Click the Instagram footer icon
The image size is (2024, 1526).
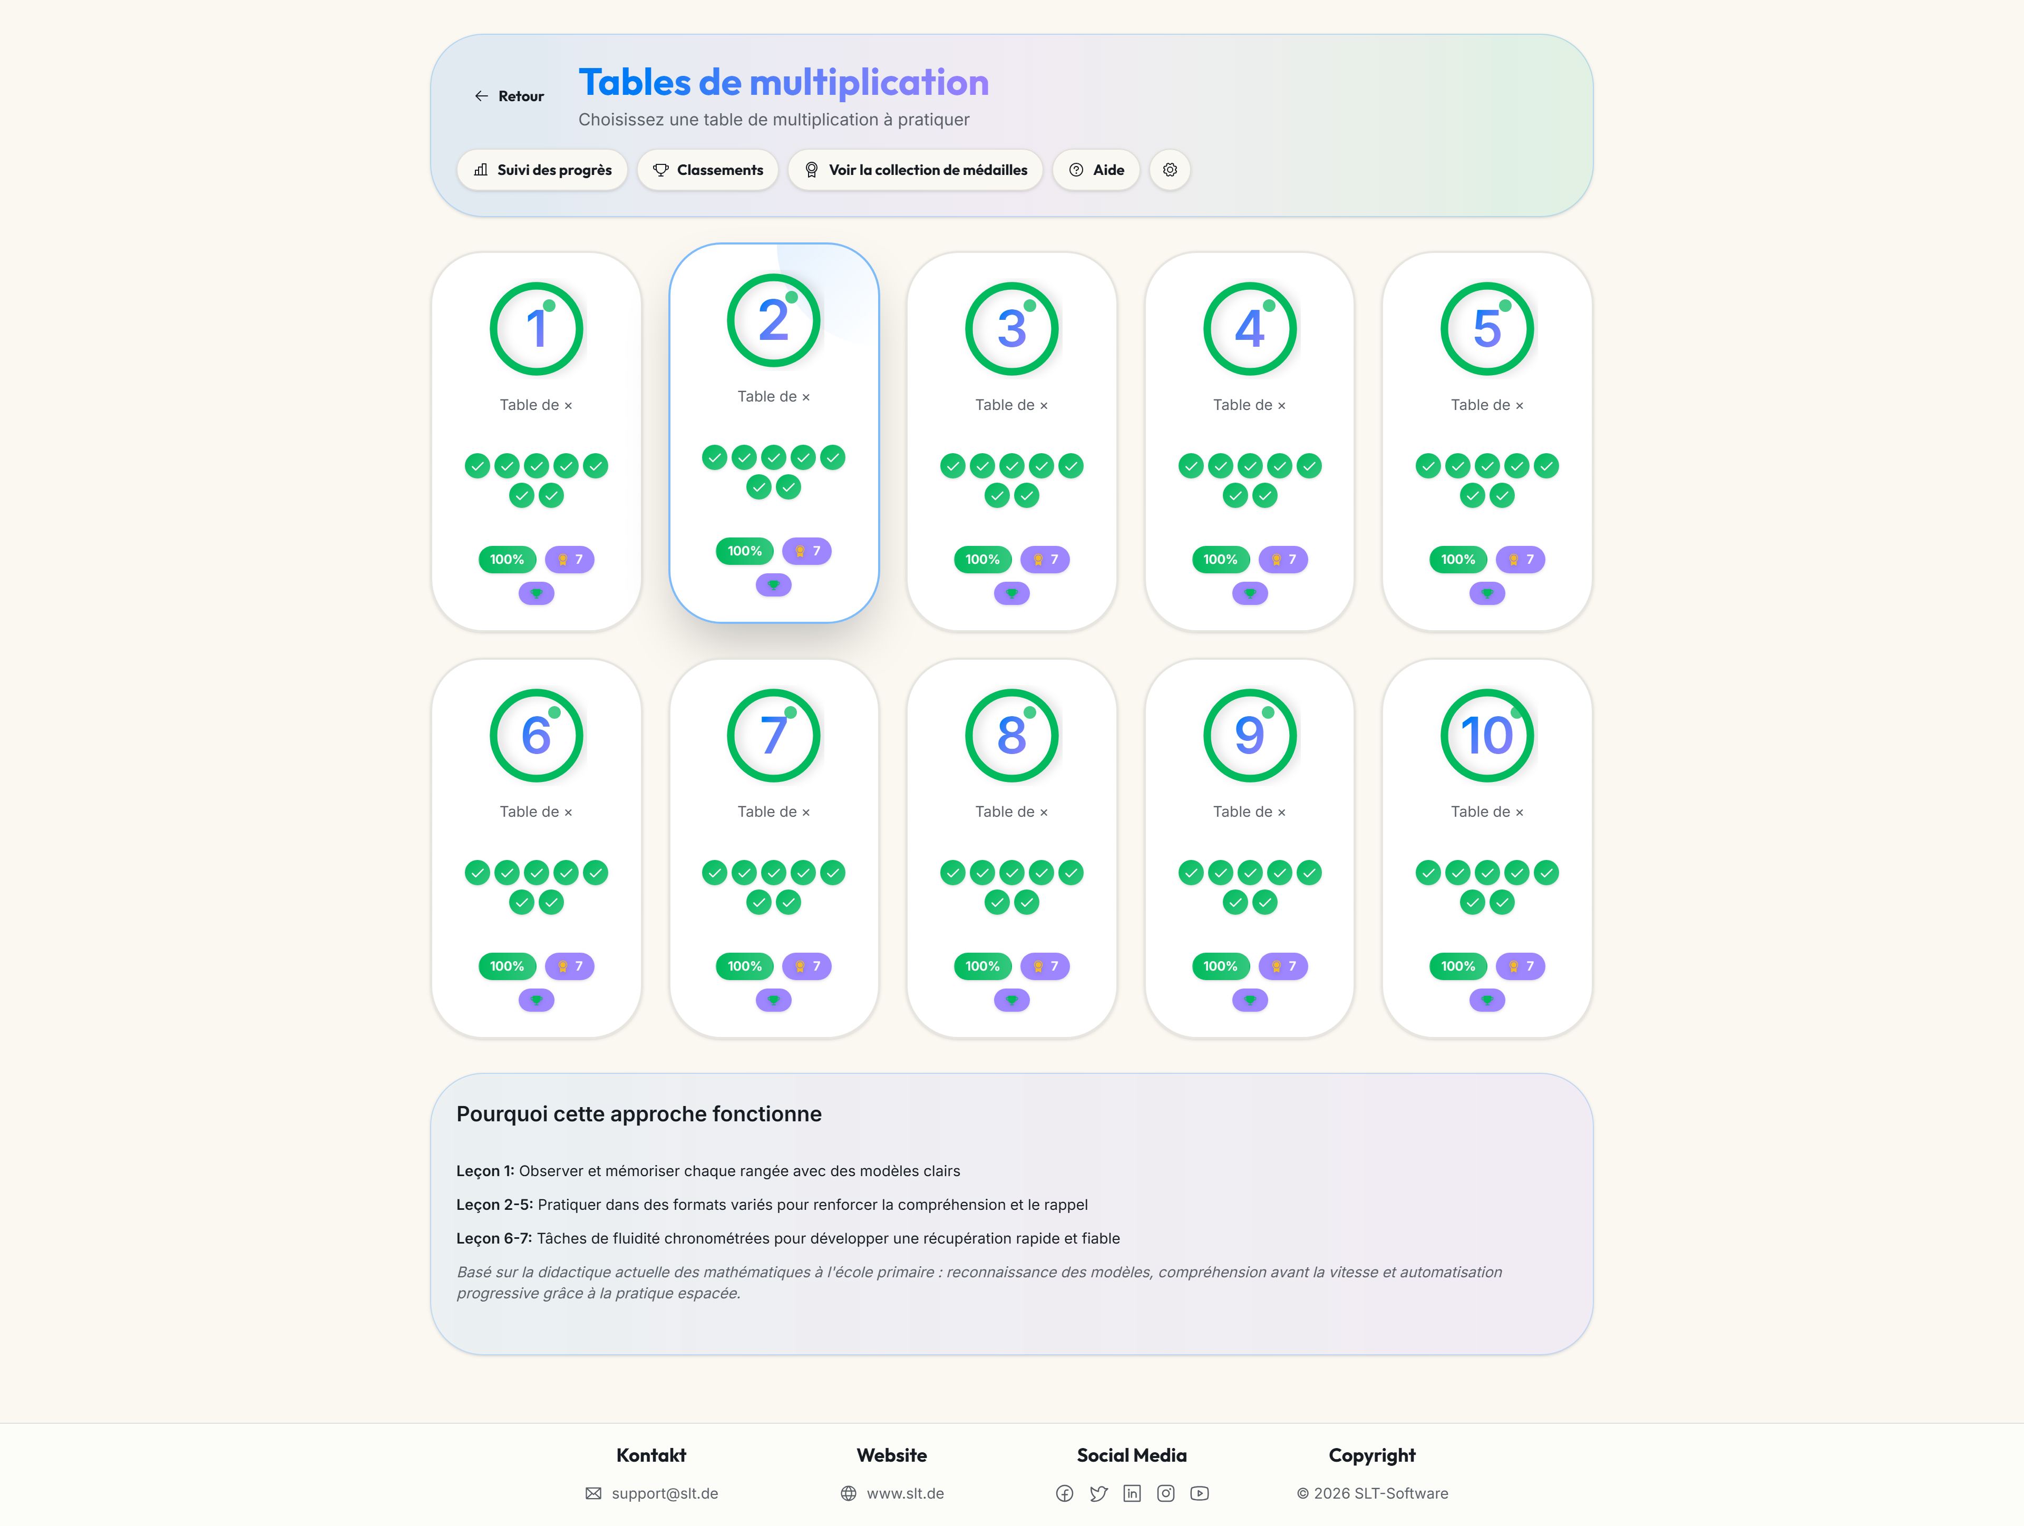pos(1166,1494)
